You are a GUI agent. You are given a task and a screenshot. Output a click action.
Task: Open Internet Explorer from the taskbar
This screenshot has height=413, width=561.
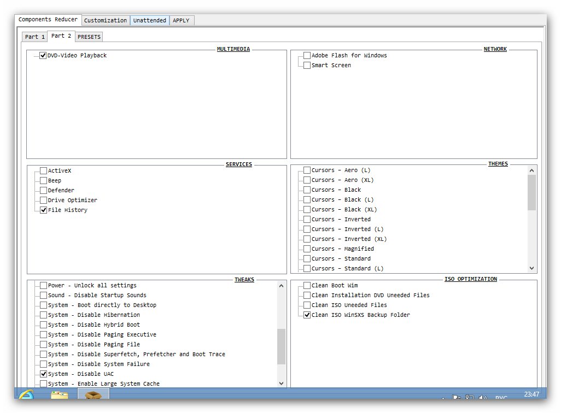coord(26,396)
